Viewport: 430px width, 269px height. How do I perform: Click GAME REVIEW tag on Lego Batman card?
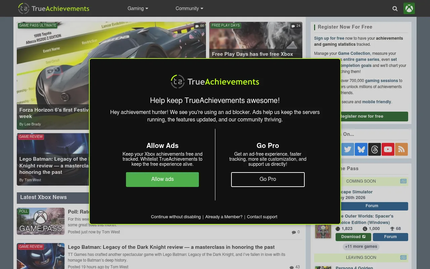click(31, 137)
